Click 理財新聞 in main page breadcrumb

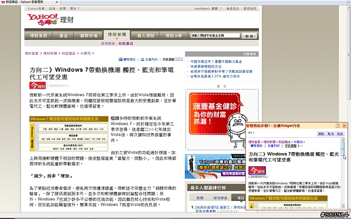click(x=50, y=53)
